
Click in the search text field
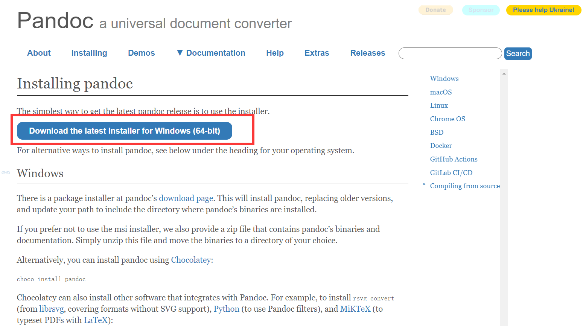click(450, 53)
